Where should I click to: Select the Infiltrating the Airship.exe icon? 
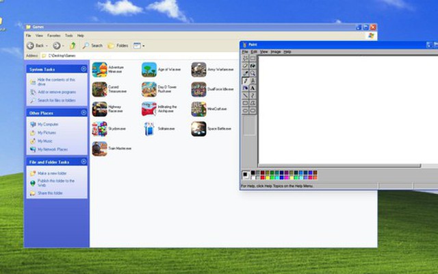click(149, 109)
